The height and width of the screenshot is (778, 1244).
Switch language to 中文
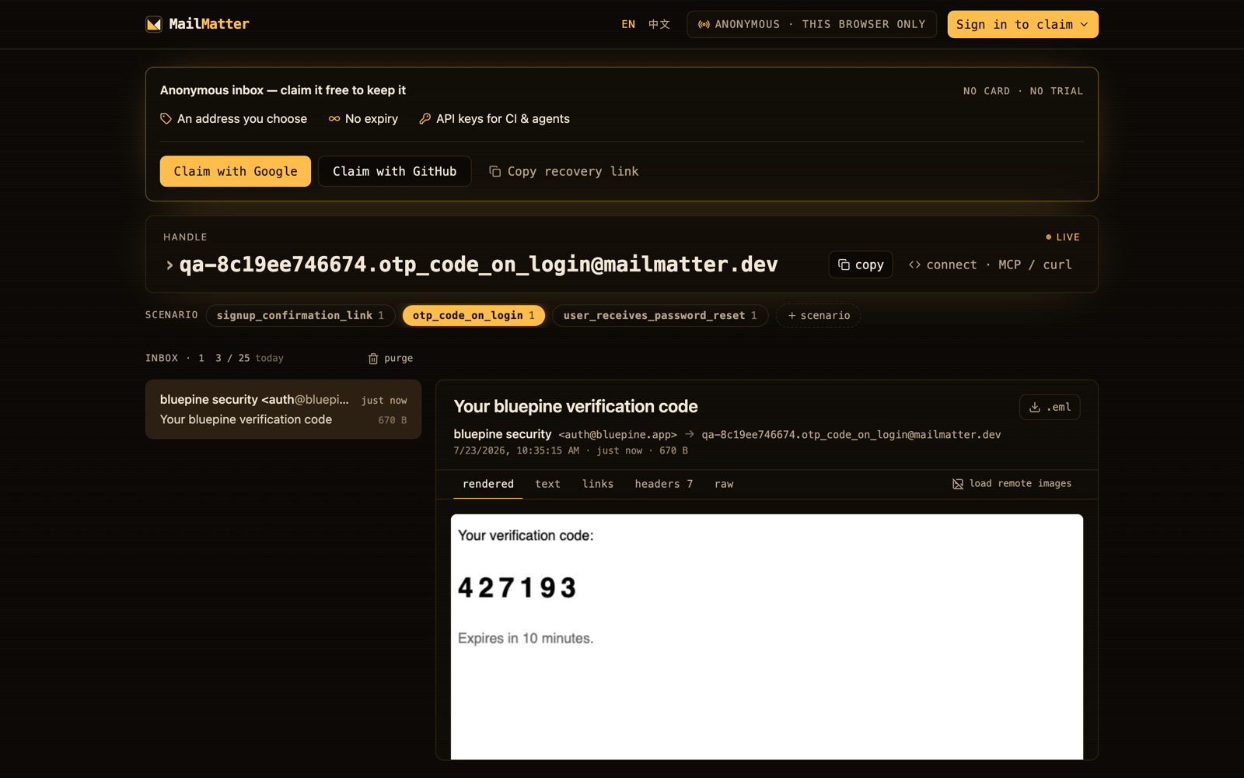(x=659, y=24)
